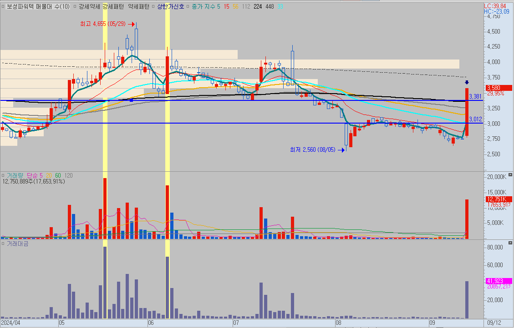Close the 거래량 volume panel

click(x=510, y=175)
